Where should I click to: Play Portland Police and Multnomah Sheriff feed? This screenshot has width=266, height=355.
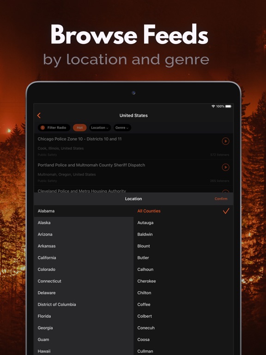(225, 167)
